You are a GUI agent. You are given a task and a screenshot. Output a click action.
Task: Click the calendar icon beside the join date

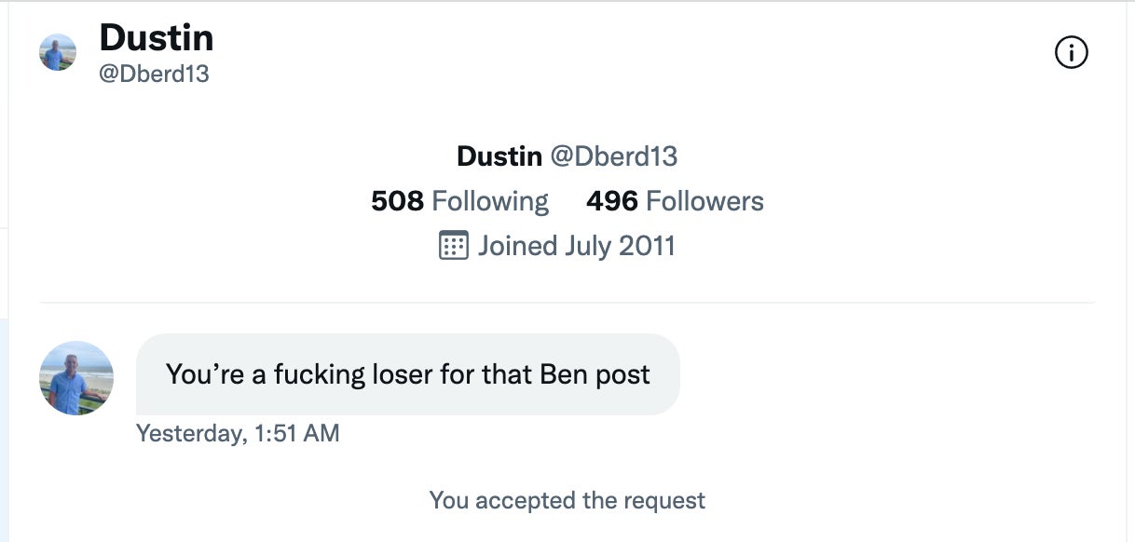pos(453,246)
